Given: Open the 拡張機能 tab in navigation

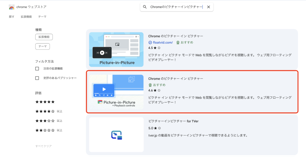Looking at the screenshot, I should point(26,17).
